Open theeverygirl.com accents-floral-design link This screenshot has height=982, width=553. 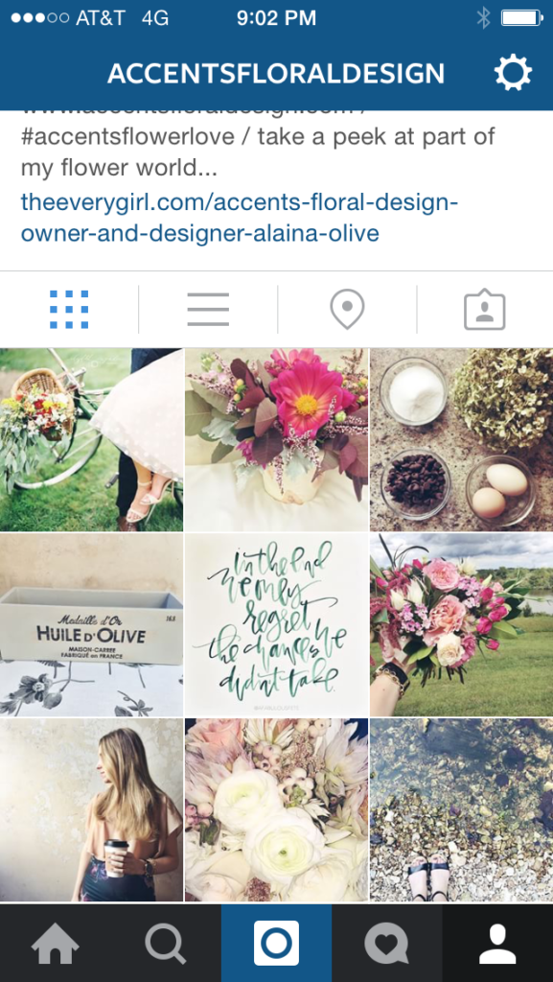[240, 218]
